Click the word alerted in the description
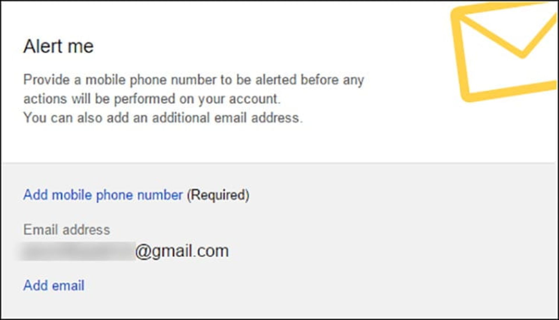The image size is (559, 320). click(x=276, y=80)
